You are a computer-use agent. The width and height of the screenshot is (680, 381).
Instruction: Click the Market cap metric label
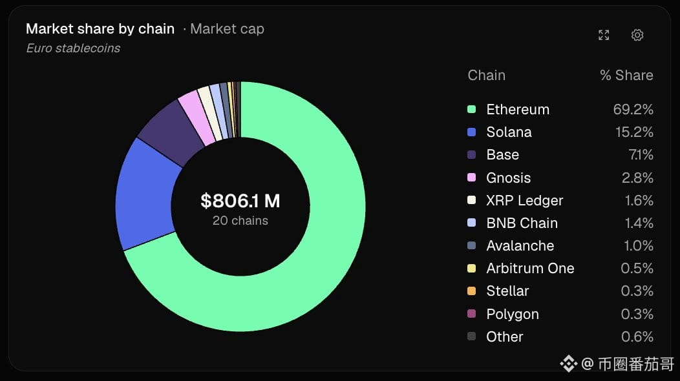(x=228, y=29)
